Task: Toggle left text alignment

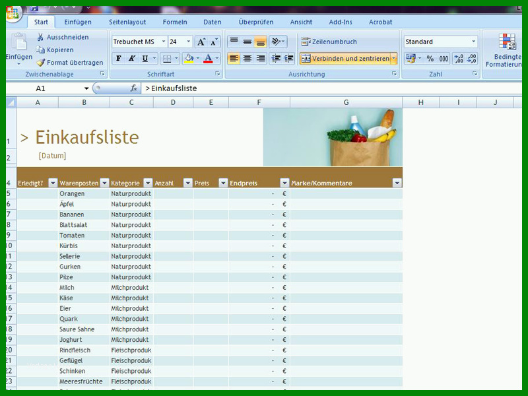Action: click(x=234, y=58)
